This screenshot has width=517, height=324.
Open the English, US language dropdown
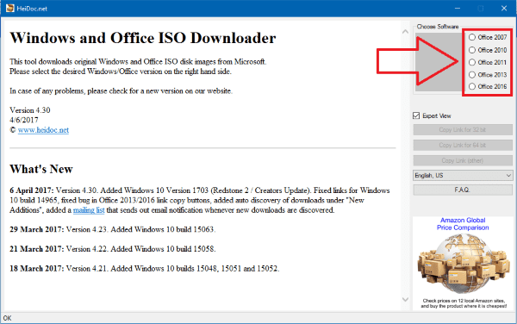[x=463, y=175]
